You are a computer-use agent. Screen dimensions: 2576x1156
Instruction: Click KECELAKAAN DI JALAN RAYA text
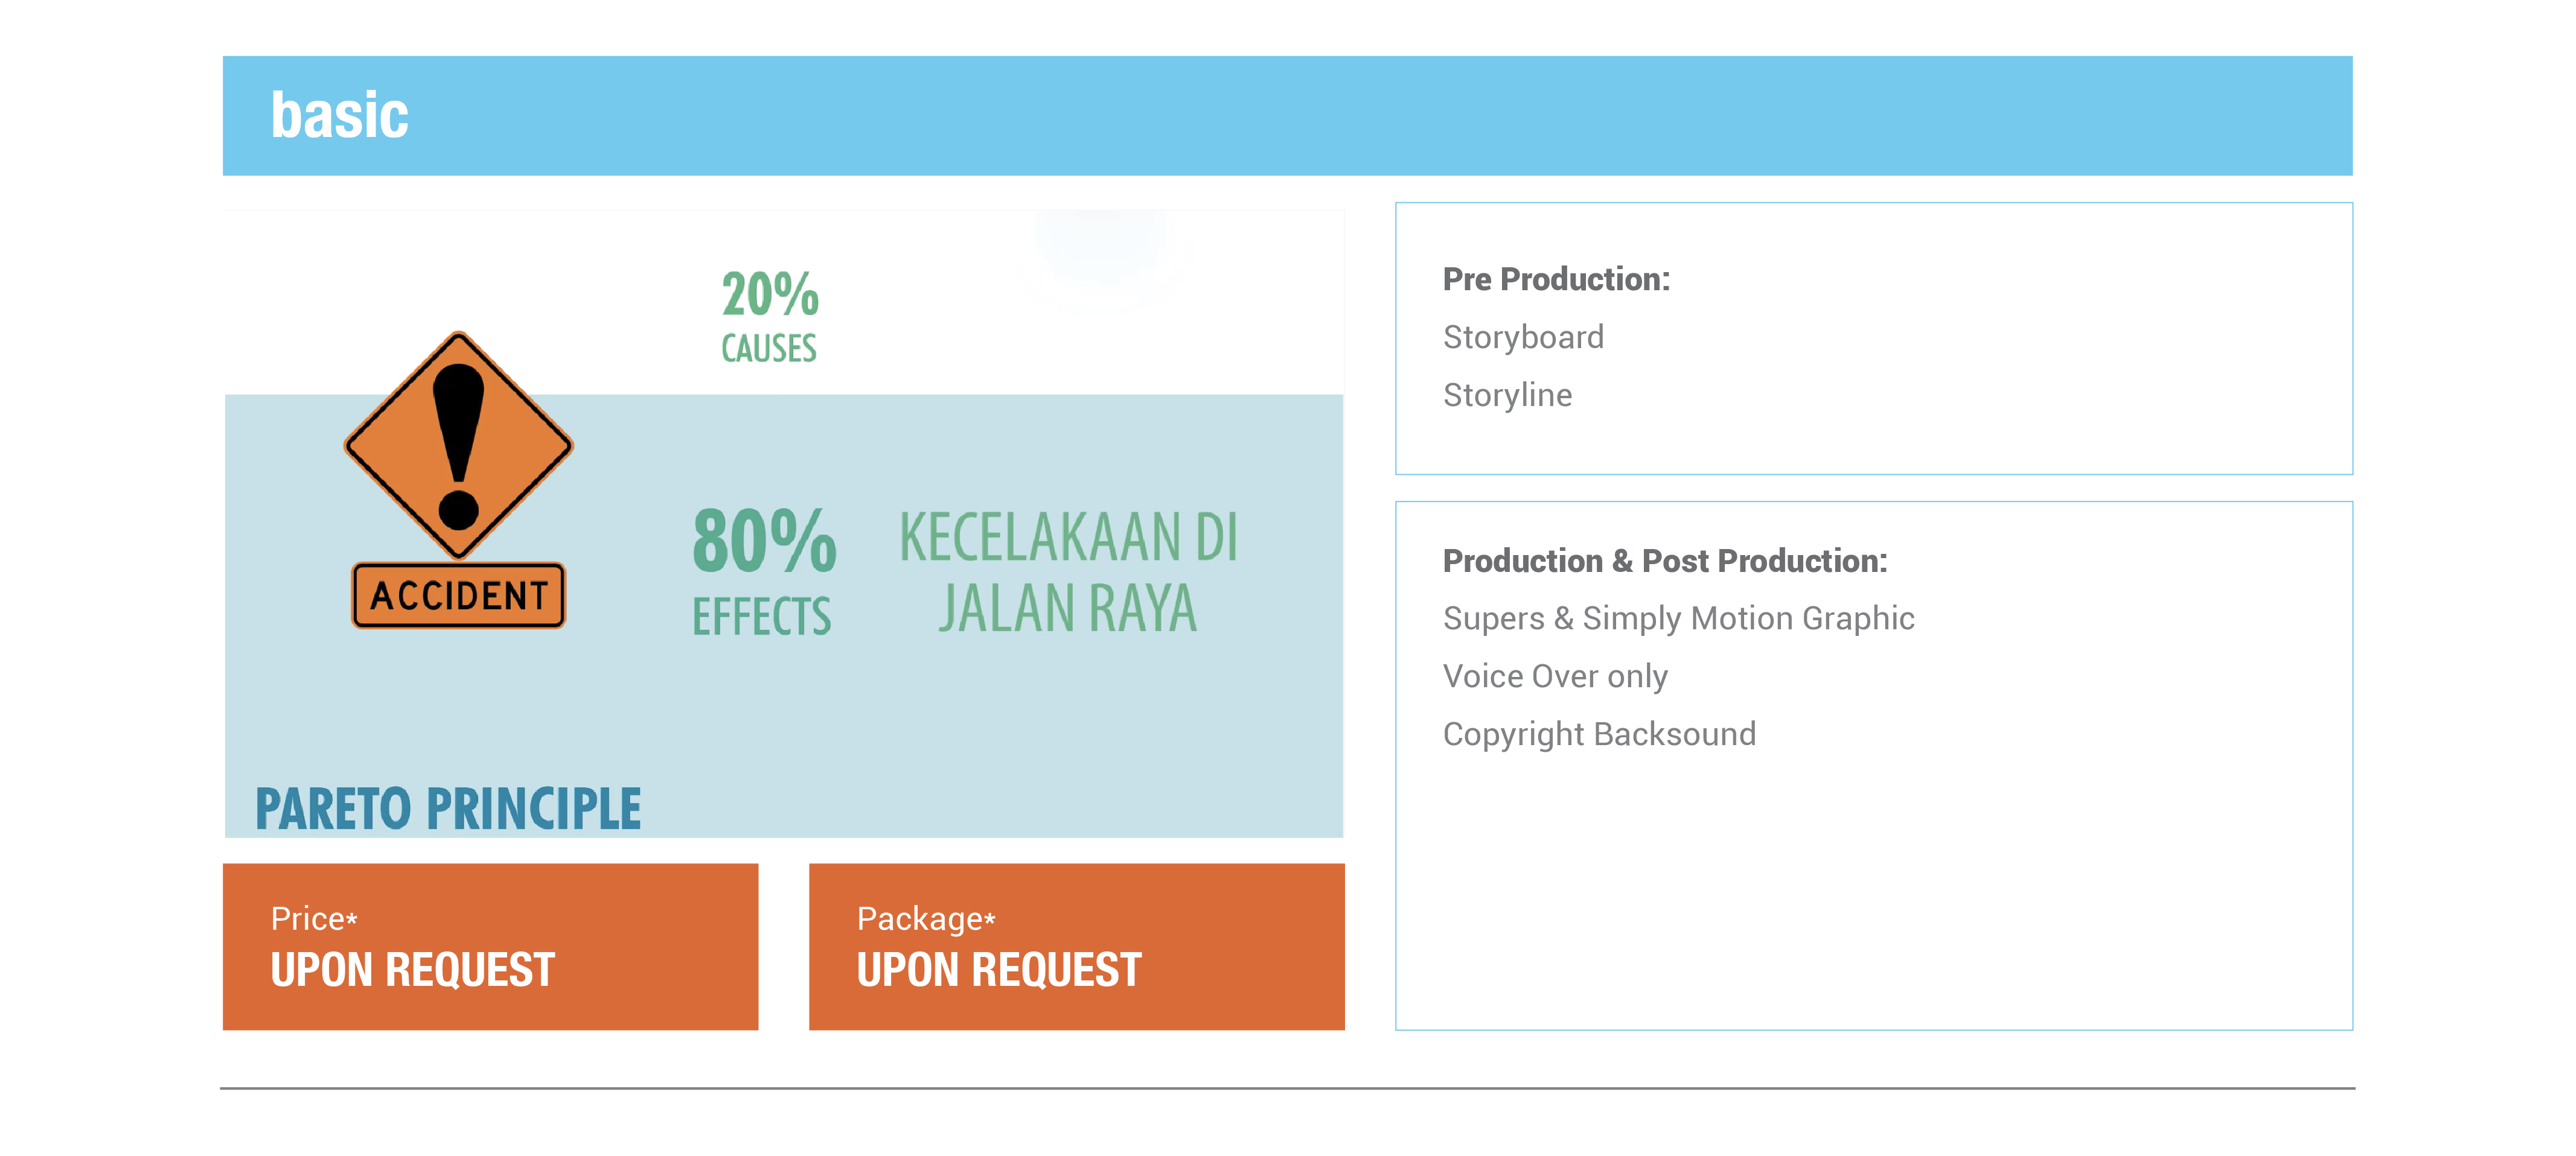pyautogui.click(x=1068, y=571)
